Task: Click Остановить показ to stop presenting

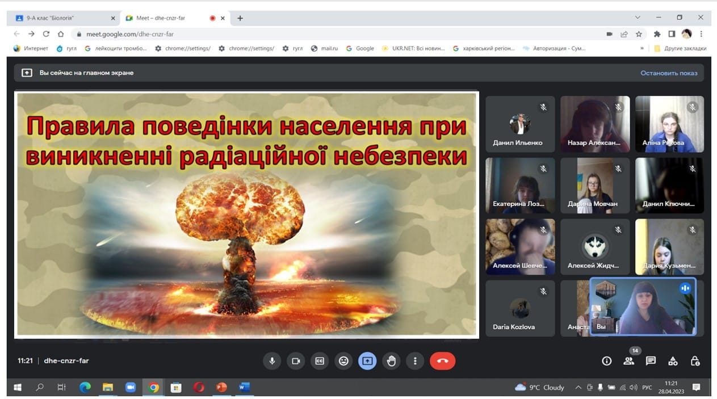Action: (x=669, y=73)
